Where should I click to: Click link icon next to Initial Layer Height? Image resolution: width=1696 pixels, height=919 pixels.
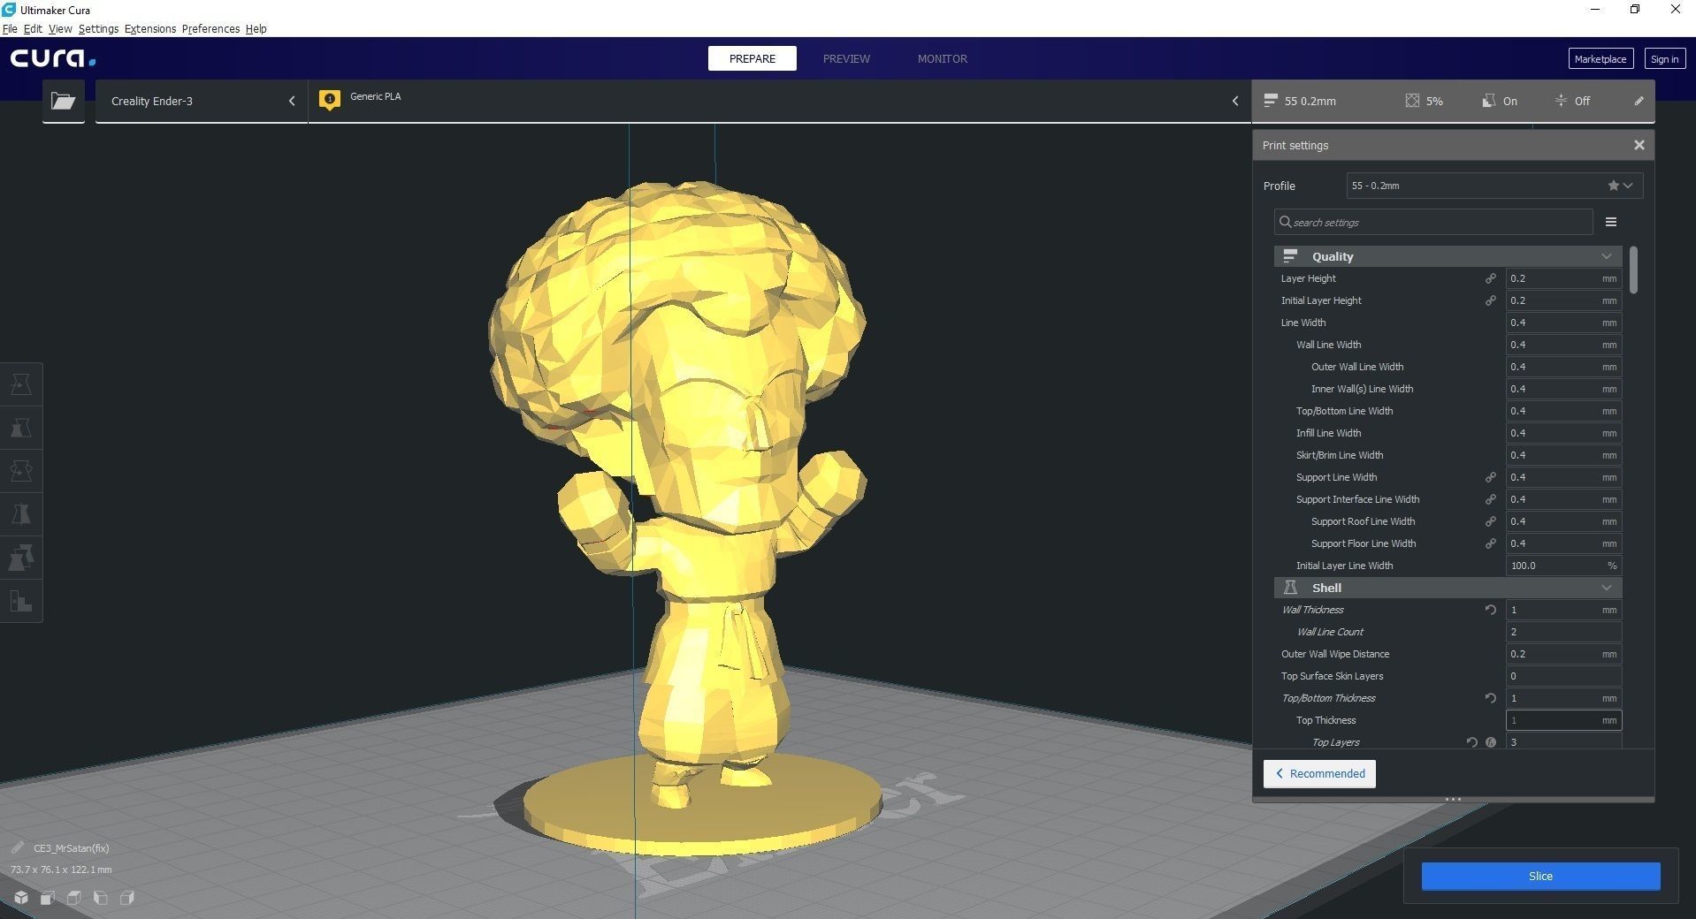[x=1490, y=300]
